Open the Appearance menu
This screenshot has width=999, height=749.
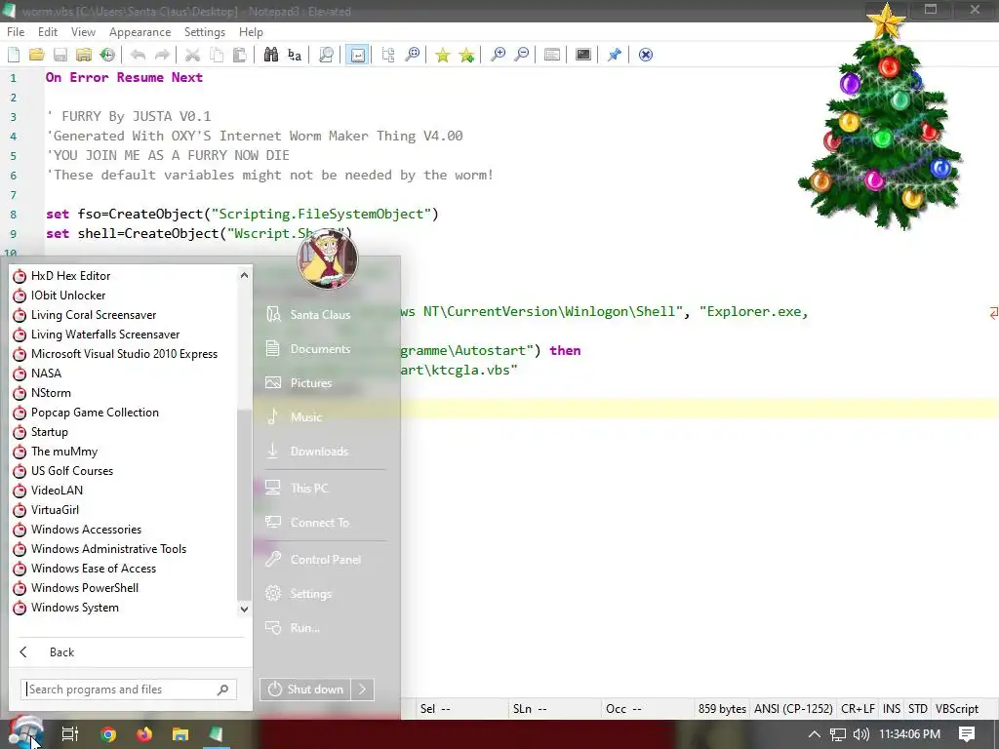point(140,32)
